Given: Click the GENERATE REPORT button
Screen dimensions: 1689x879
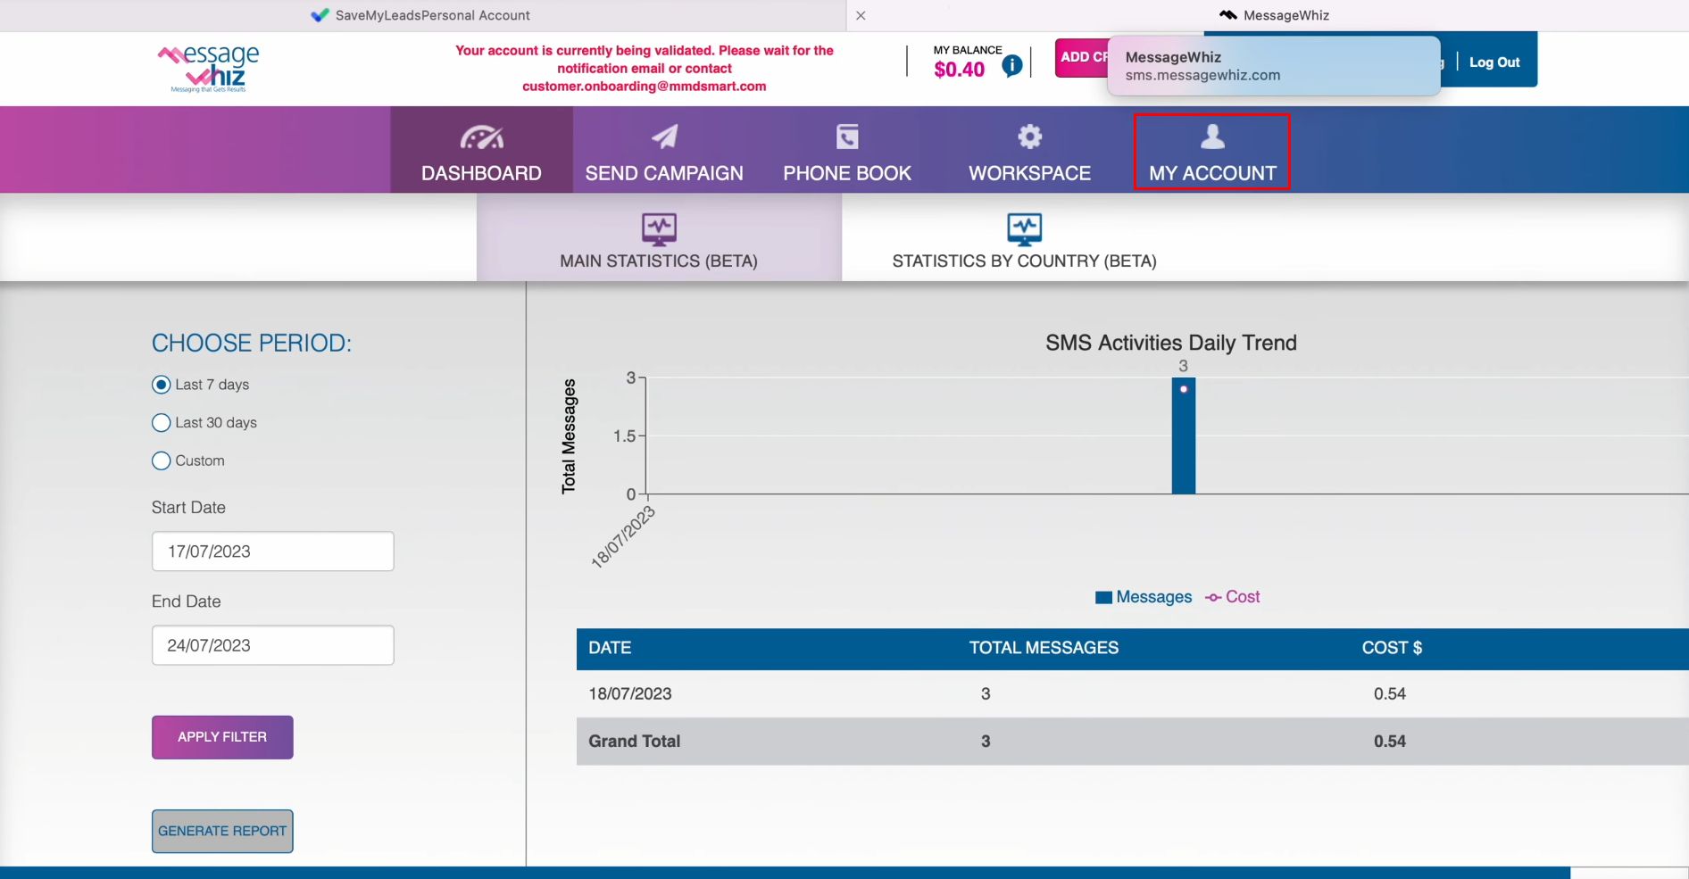Looking at the screenshot, I should coord(222,831).
